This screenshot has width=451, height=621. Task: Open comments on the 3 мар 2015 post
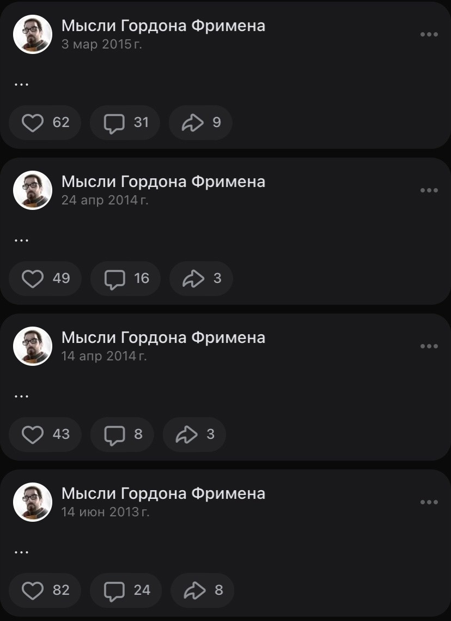pos(125,122)
